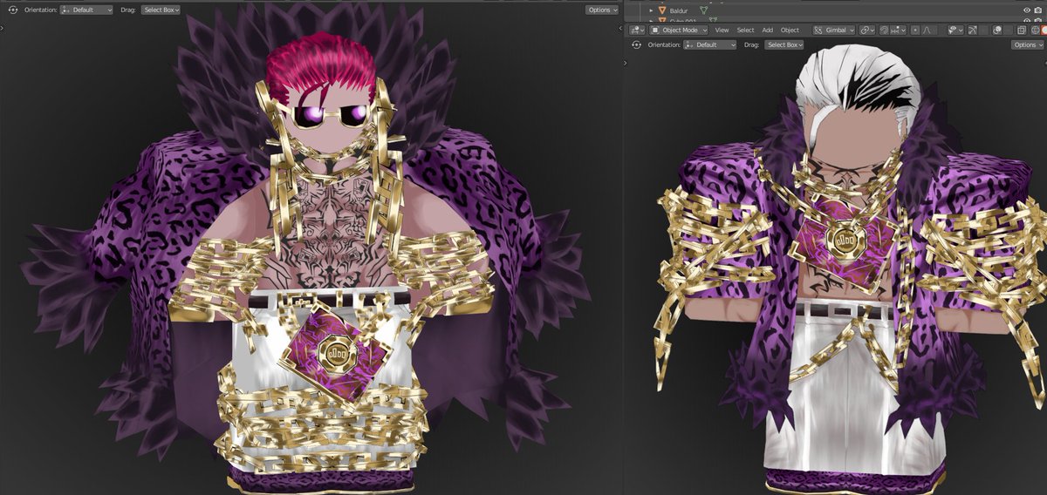1047x495 pixels.
Task: Open proportional editing falloff curve
Action: 926,30
